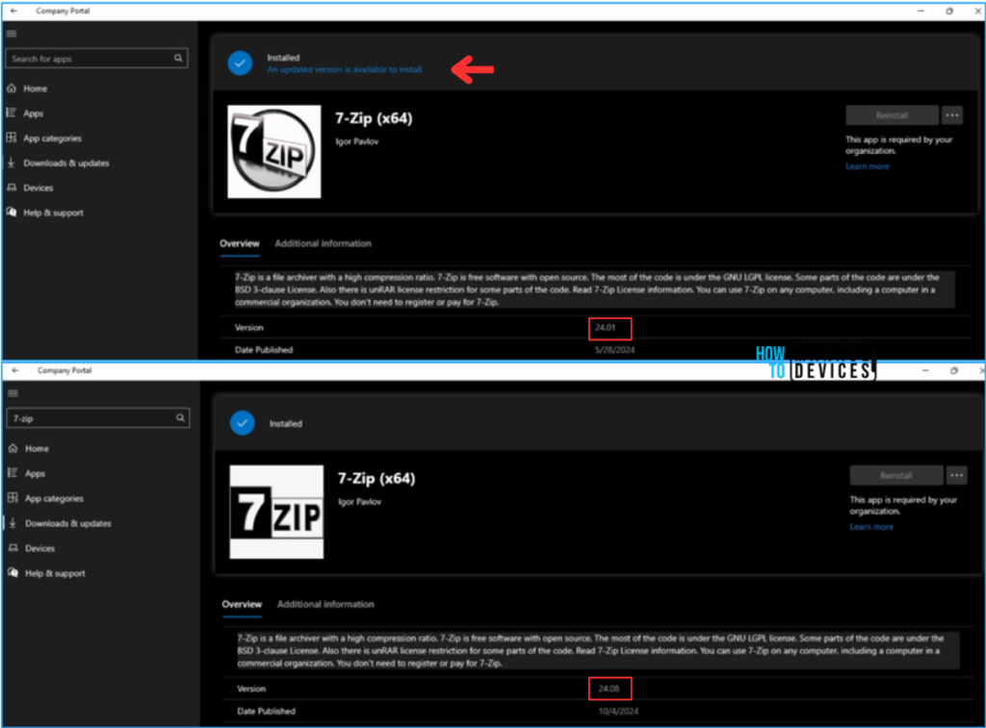Click the 10/4/2024 published date in the bottom window

click(618, 711)
